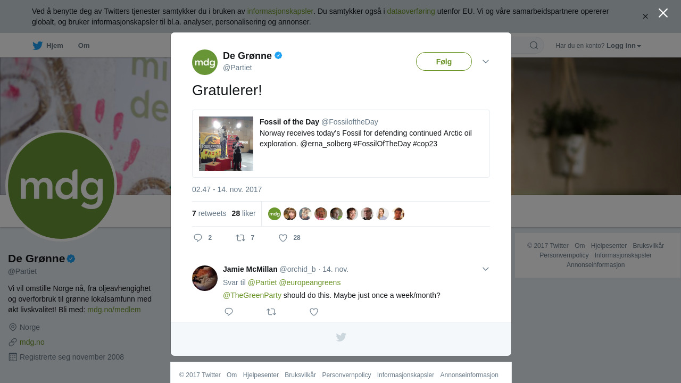Viewport: 681px width, 383px height.
Task: Retweet the De Grønne tweet
Action: [x=240, y=238]
